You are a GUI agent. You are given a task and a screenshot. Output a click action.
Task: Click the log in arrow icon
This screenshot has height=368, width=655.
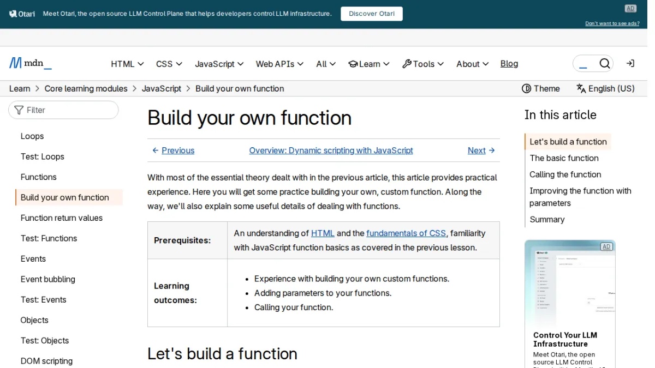pos(630,64)
